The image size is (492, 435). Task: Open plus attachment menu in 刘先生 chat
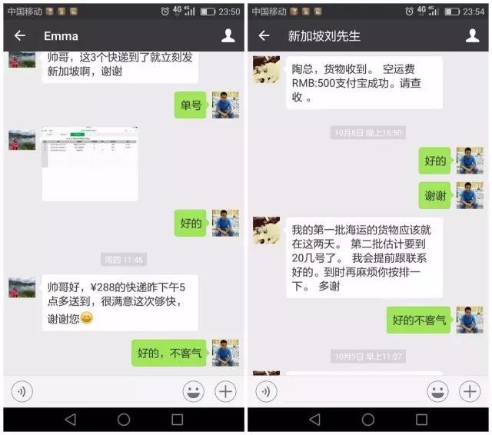click(470, 391)
